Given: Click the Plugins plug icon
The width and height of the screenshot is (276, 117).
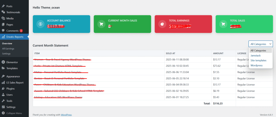Looking at the screenshot, I should (x=3, y=88).
